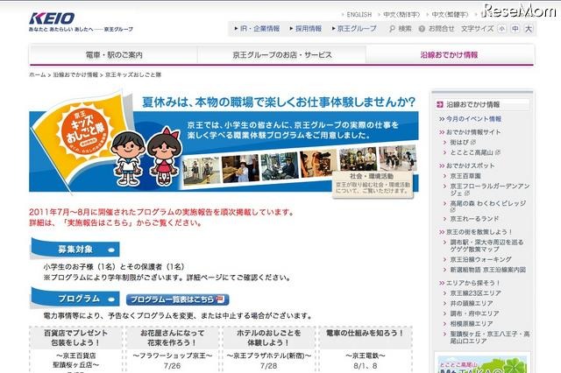The image size is (561, 373).
Task: Open 電車の仕組みを知ろう！ program
Action: click(365, 334)
